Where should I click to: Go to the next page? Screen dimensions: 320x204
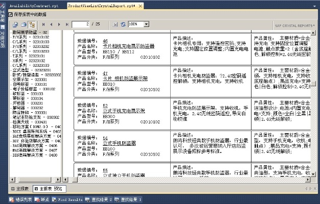point(59,24)
